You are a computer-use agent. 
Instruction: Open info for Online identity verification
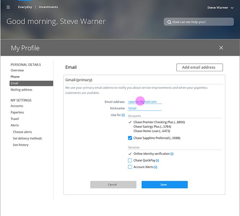pos(172,154)
